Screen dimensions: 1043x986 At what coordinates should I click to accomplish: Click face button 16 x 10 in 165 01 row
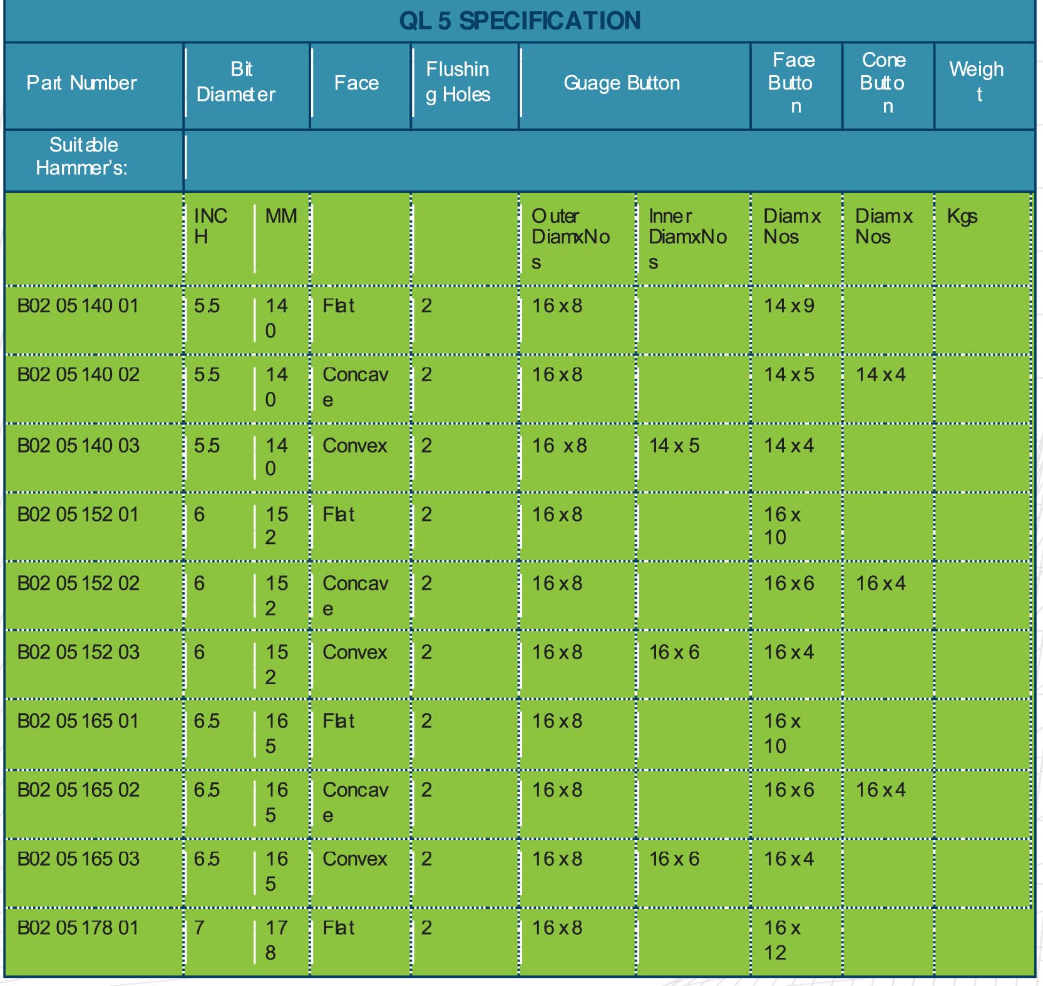[782, 733]
